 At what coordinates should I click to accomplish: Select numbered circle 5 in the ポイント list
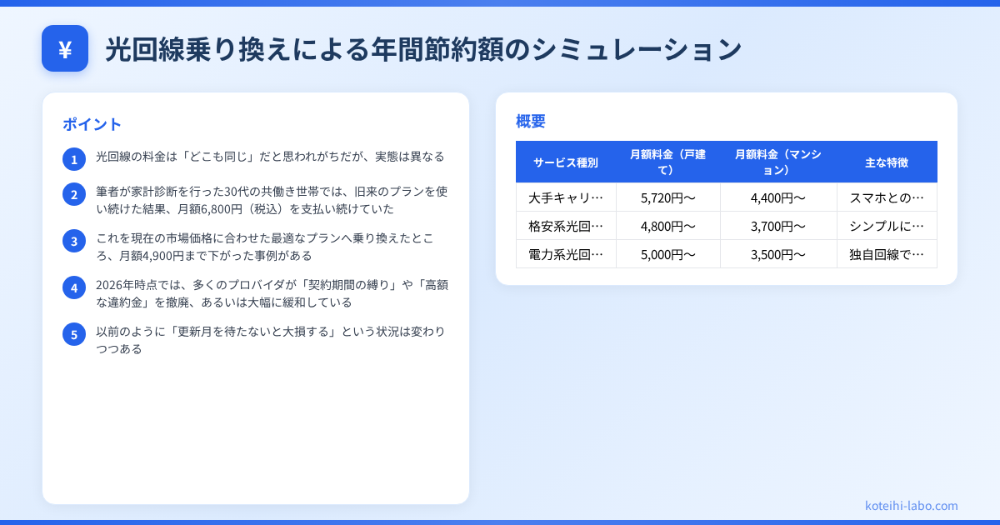(74, 334)
